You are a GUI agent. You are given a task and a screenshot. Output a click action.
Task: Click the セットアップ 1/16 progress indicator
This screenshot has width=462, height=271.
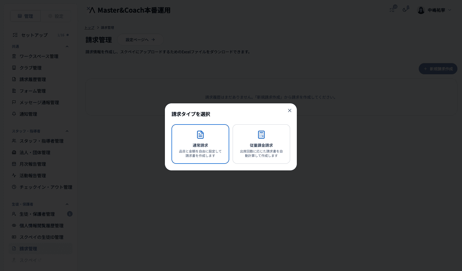[63, 35]
